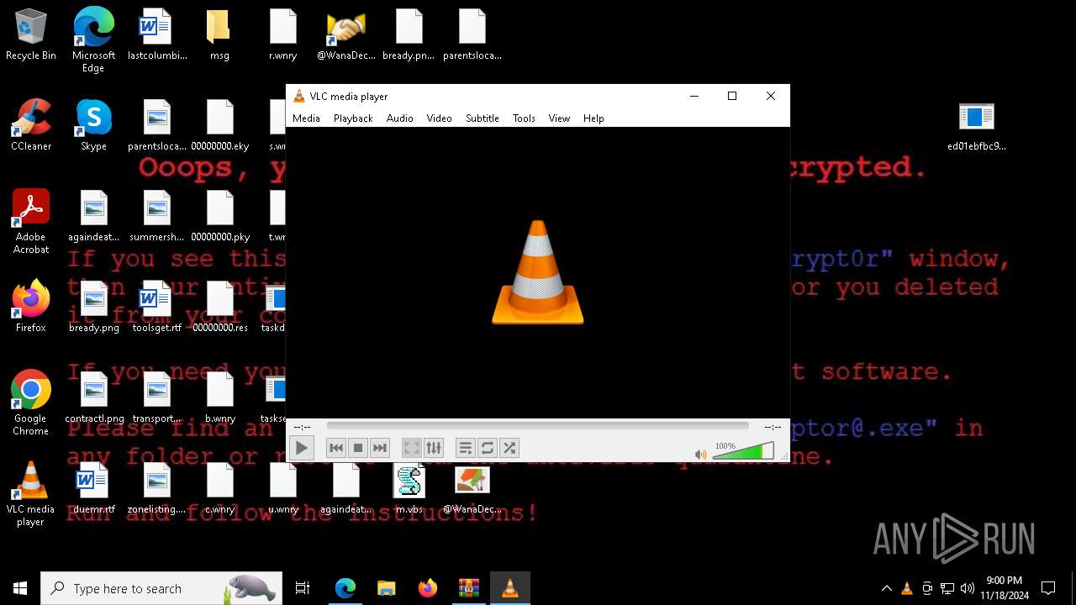Select the zonelisting image file

[x=157, y=488]
